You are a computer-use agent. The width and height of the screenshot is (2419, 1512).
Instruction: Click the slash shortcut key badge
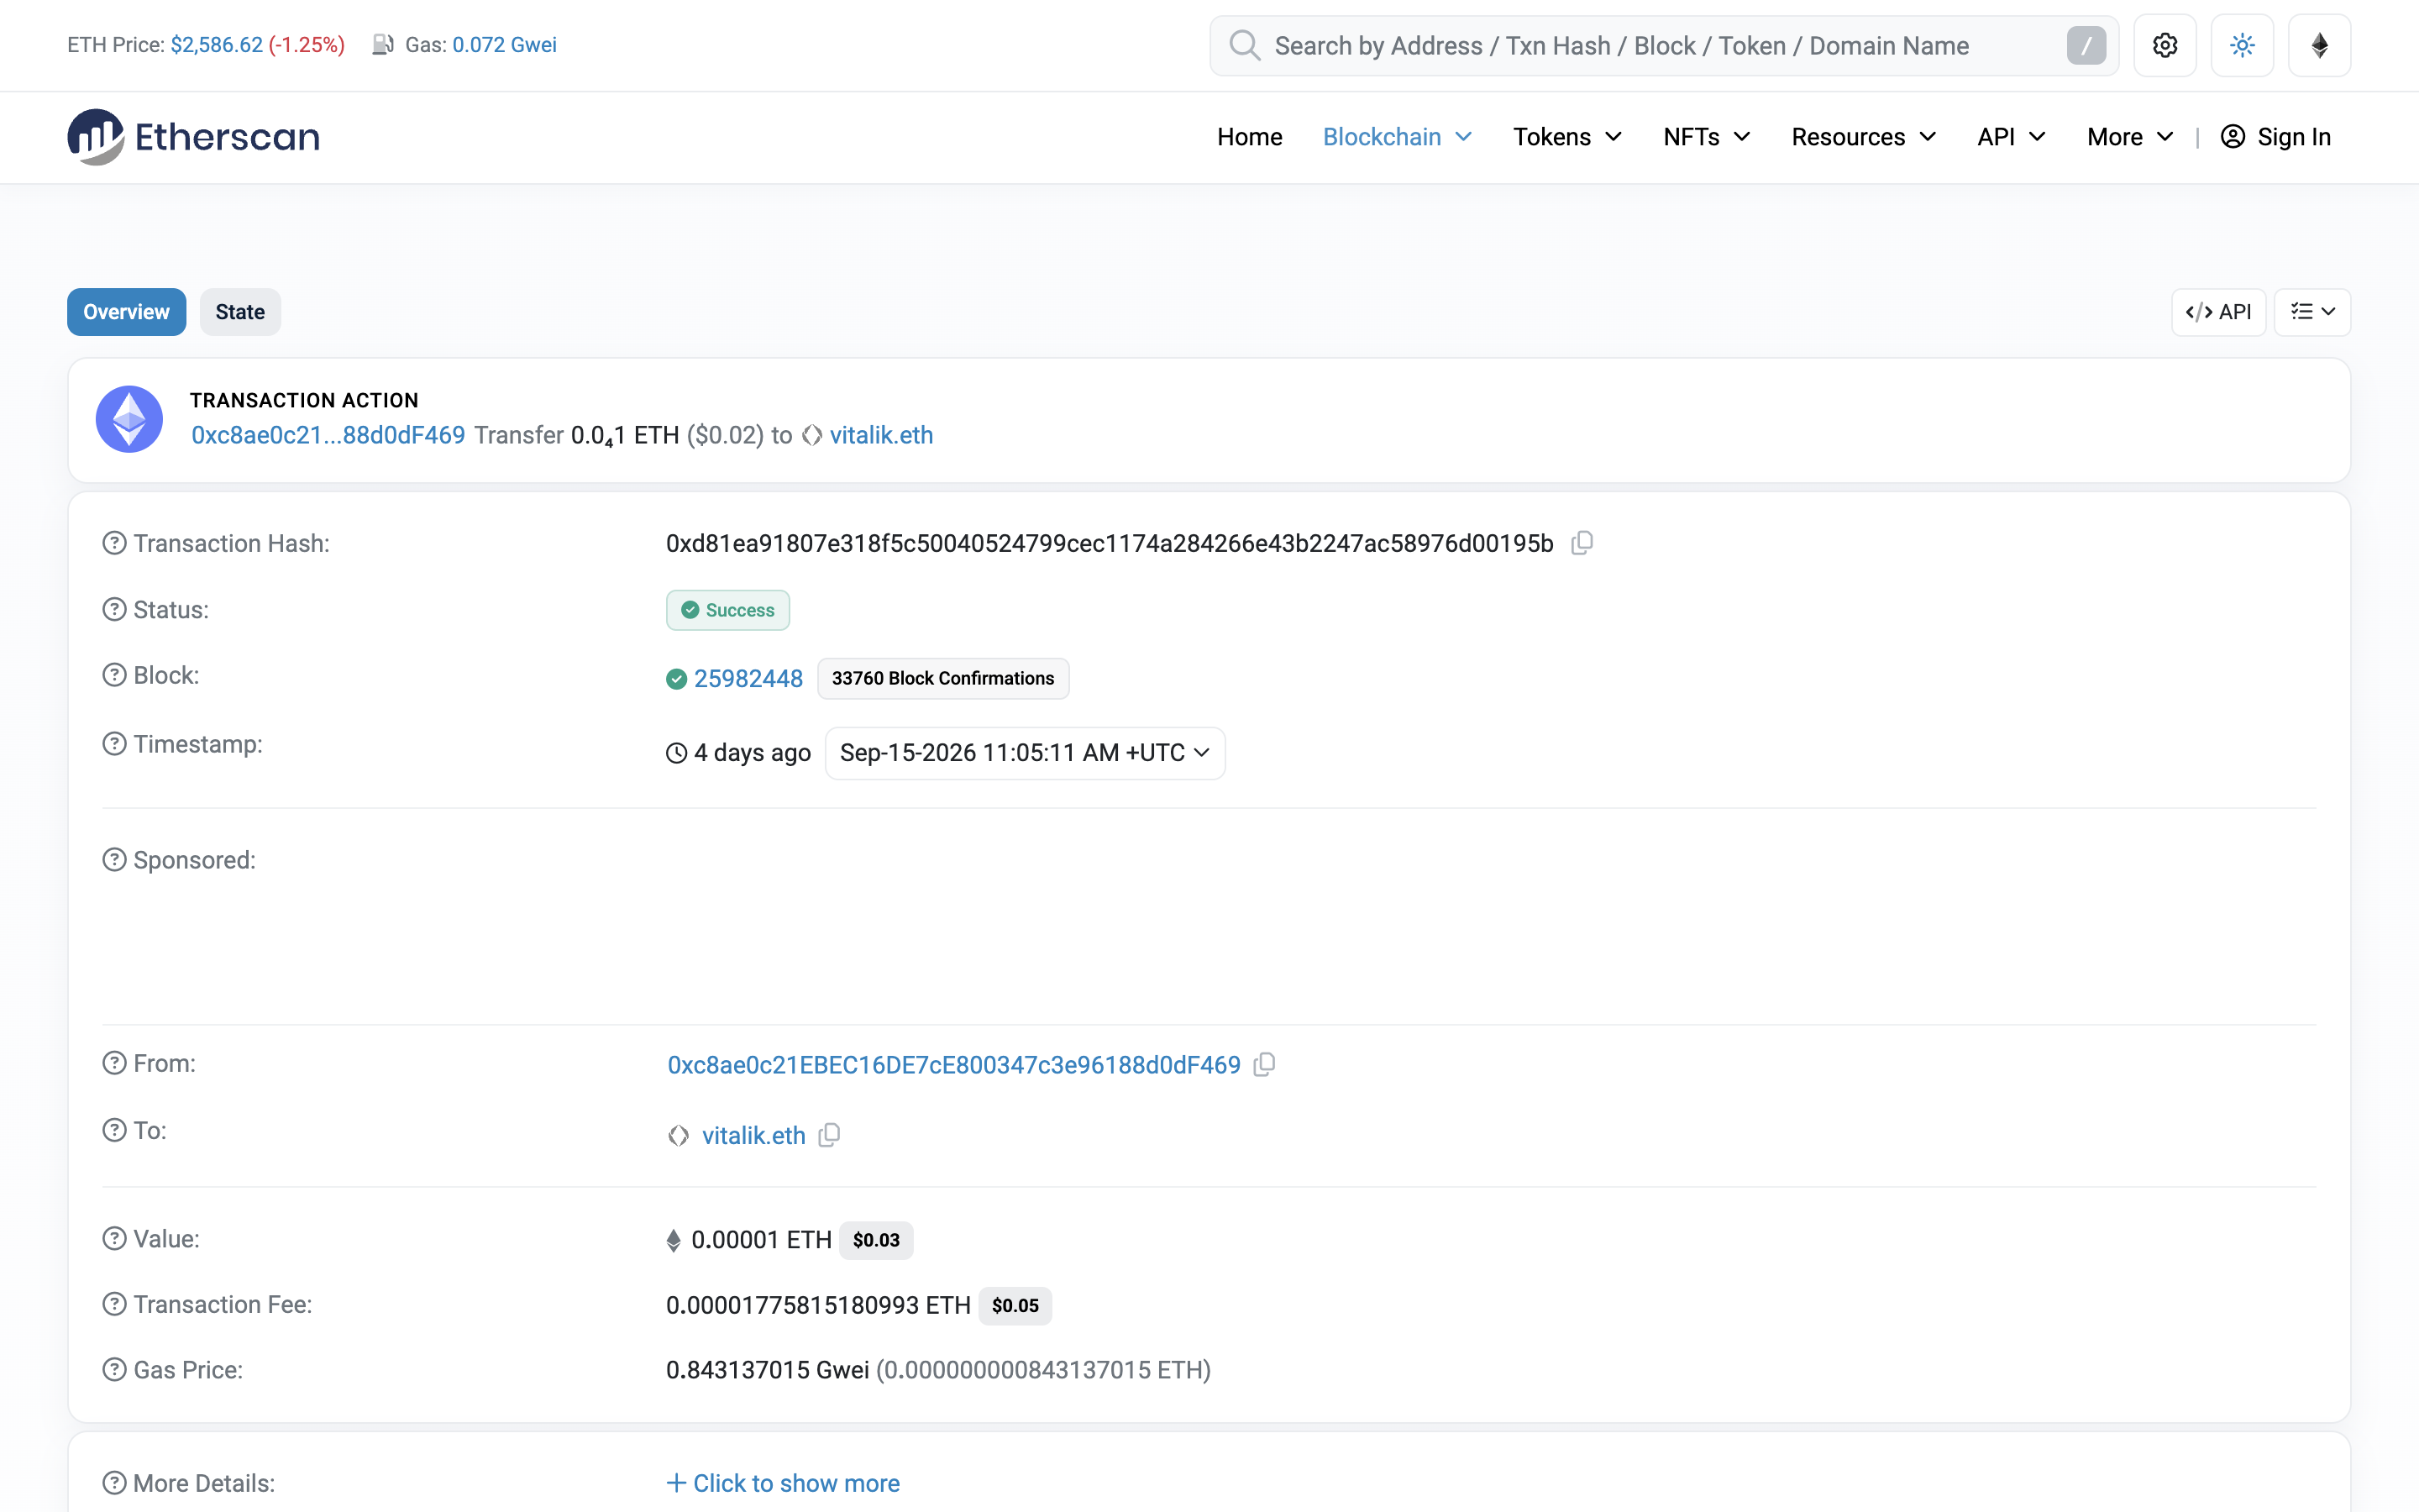2086,45
